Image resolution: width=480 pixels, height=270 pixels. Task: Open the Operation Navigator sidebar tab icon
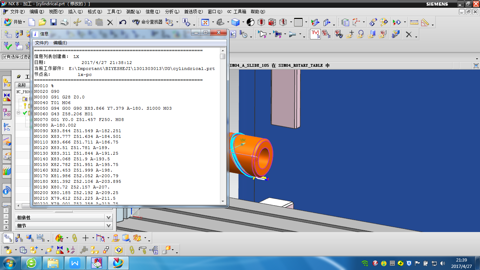(x=7, y=127)
